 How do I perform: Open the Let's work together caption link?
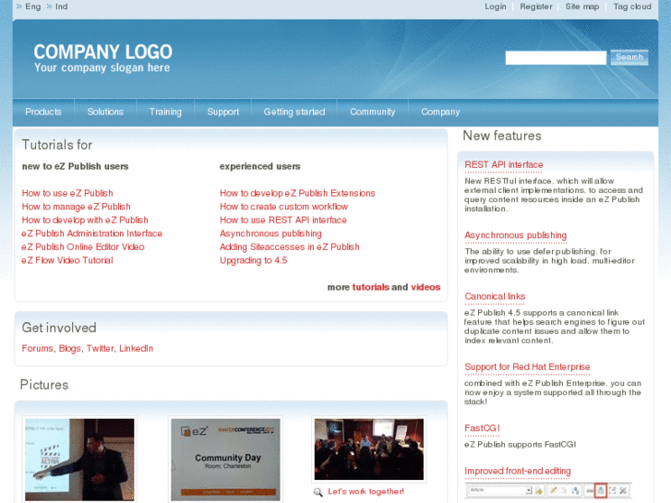(365, 492)
